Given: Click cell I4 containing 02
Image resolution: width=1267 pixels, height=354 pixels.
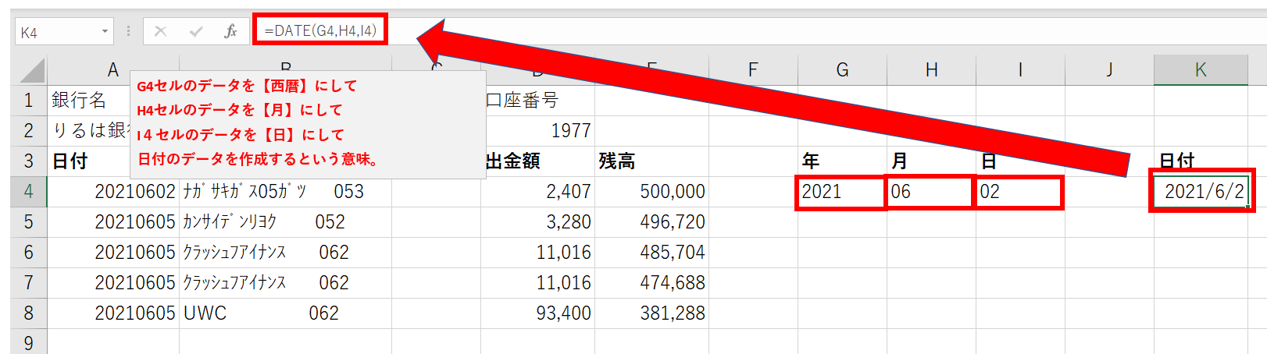Looking at the screenshot, I should (1019, 192).
